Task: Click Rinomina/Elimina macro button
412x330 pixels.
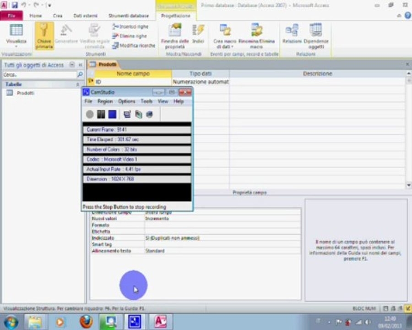Action: tap(256, 36)
